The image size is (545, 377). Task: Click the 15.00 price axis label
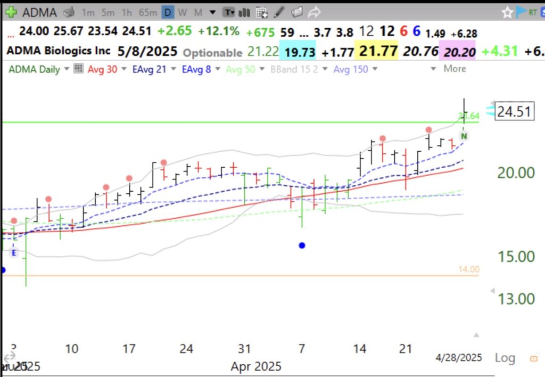516,257
